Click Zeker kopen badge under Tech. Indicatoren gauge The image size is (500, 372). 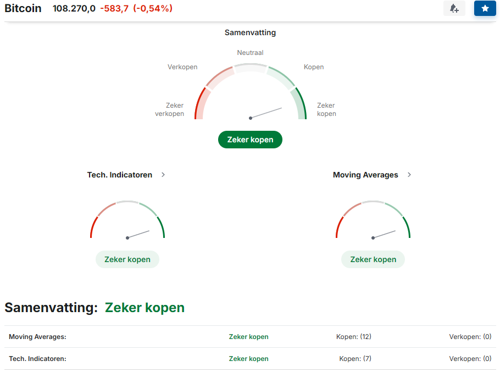pos(127,259)
